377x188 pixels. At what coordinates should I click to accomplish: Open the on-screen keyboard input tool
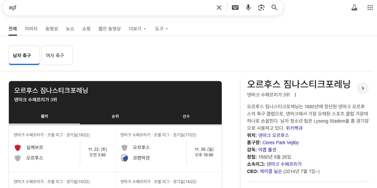coord(235,8)
